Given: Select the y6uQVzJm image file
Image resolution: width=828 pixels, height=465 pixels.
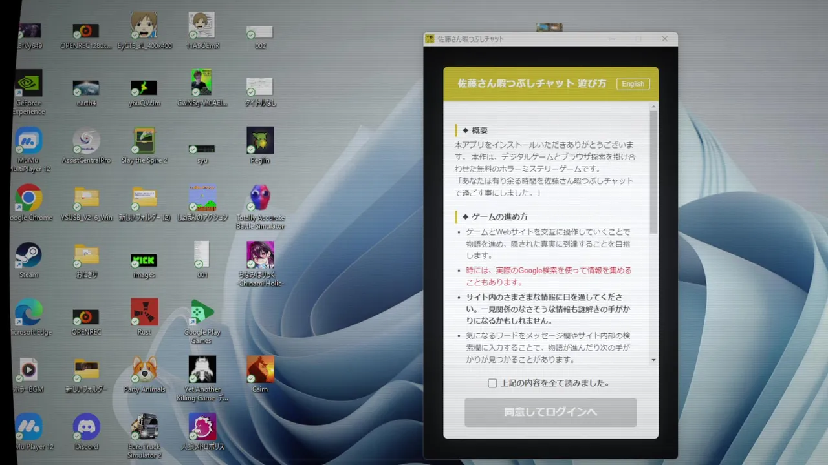Looking at the screenshot, I should coord(144,88).
